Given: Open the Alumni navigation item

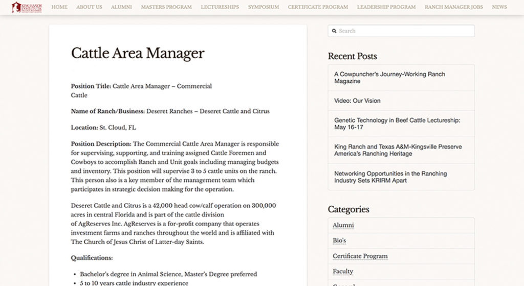Looking at the screenshot, I should point(121,7).
